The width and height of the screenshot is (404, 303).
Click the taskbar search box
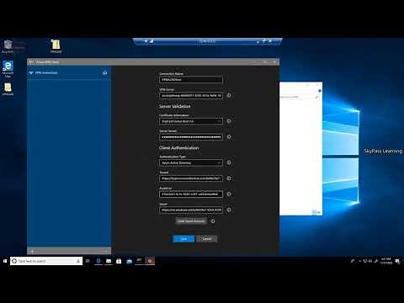tap(46, 261)
